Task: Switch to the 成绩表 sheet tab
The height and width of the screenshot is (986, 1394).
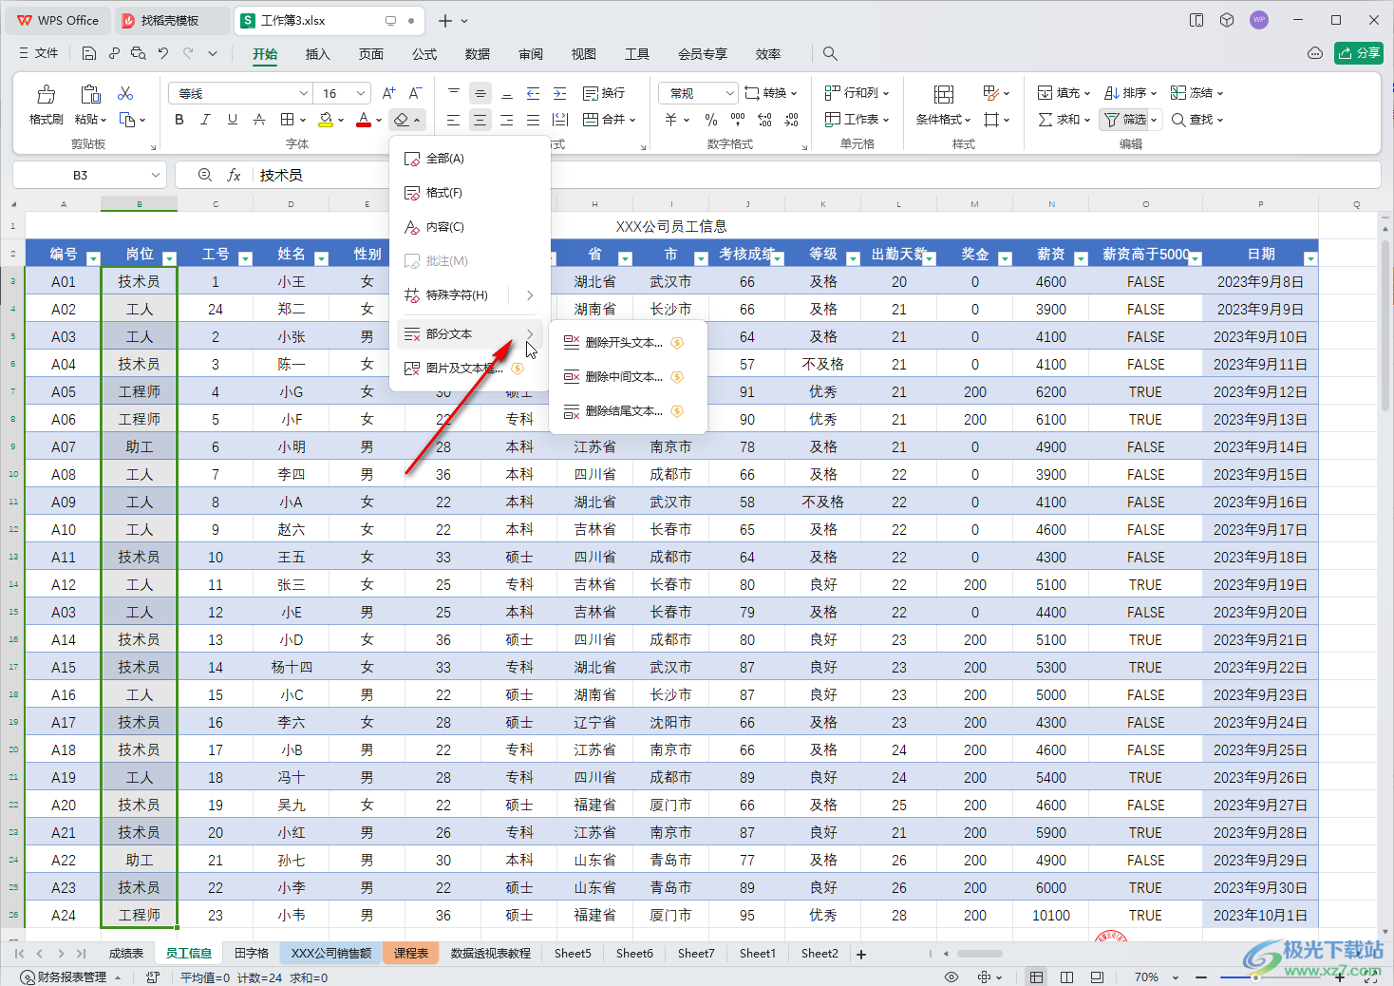Action: pos(125,953)
